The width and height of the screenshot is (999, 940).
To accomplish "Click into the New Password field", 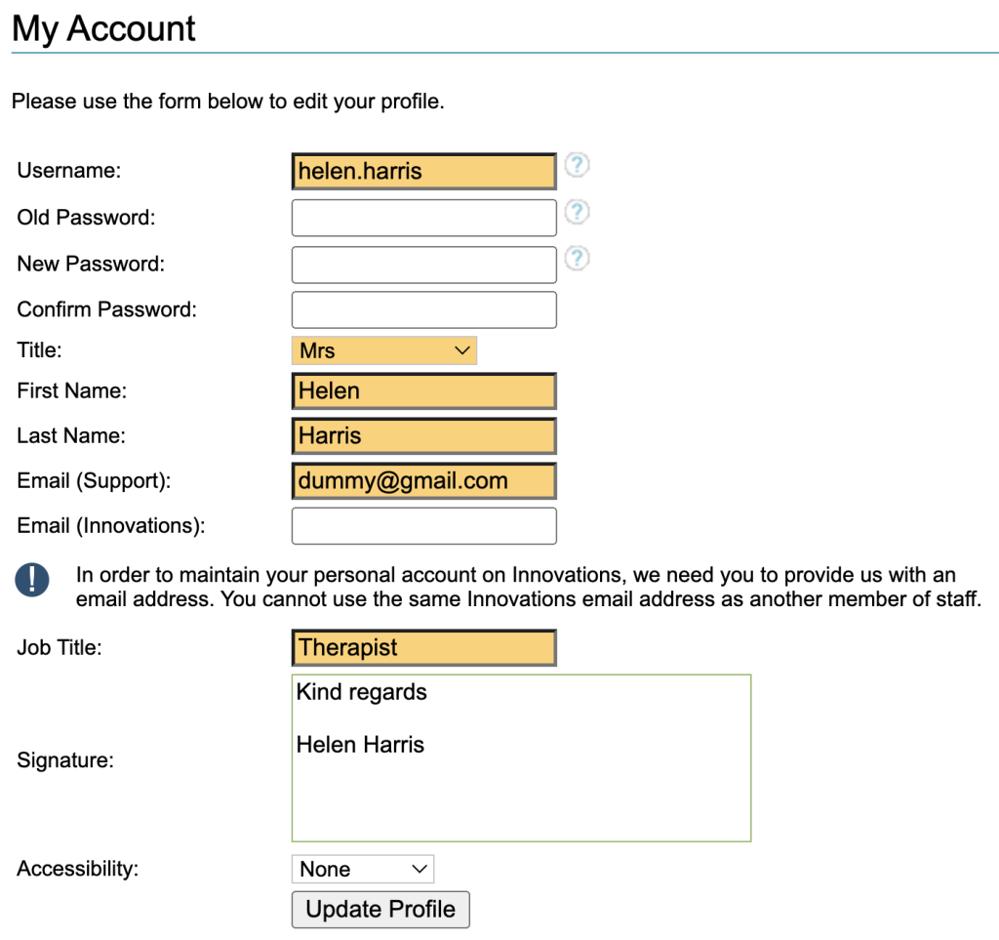I will (x=423, y=264).
